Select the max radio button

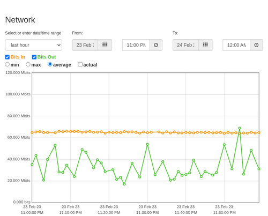click(28, 64)
